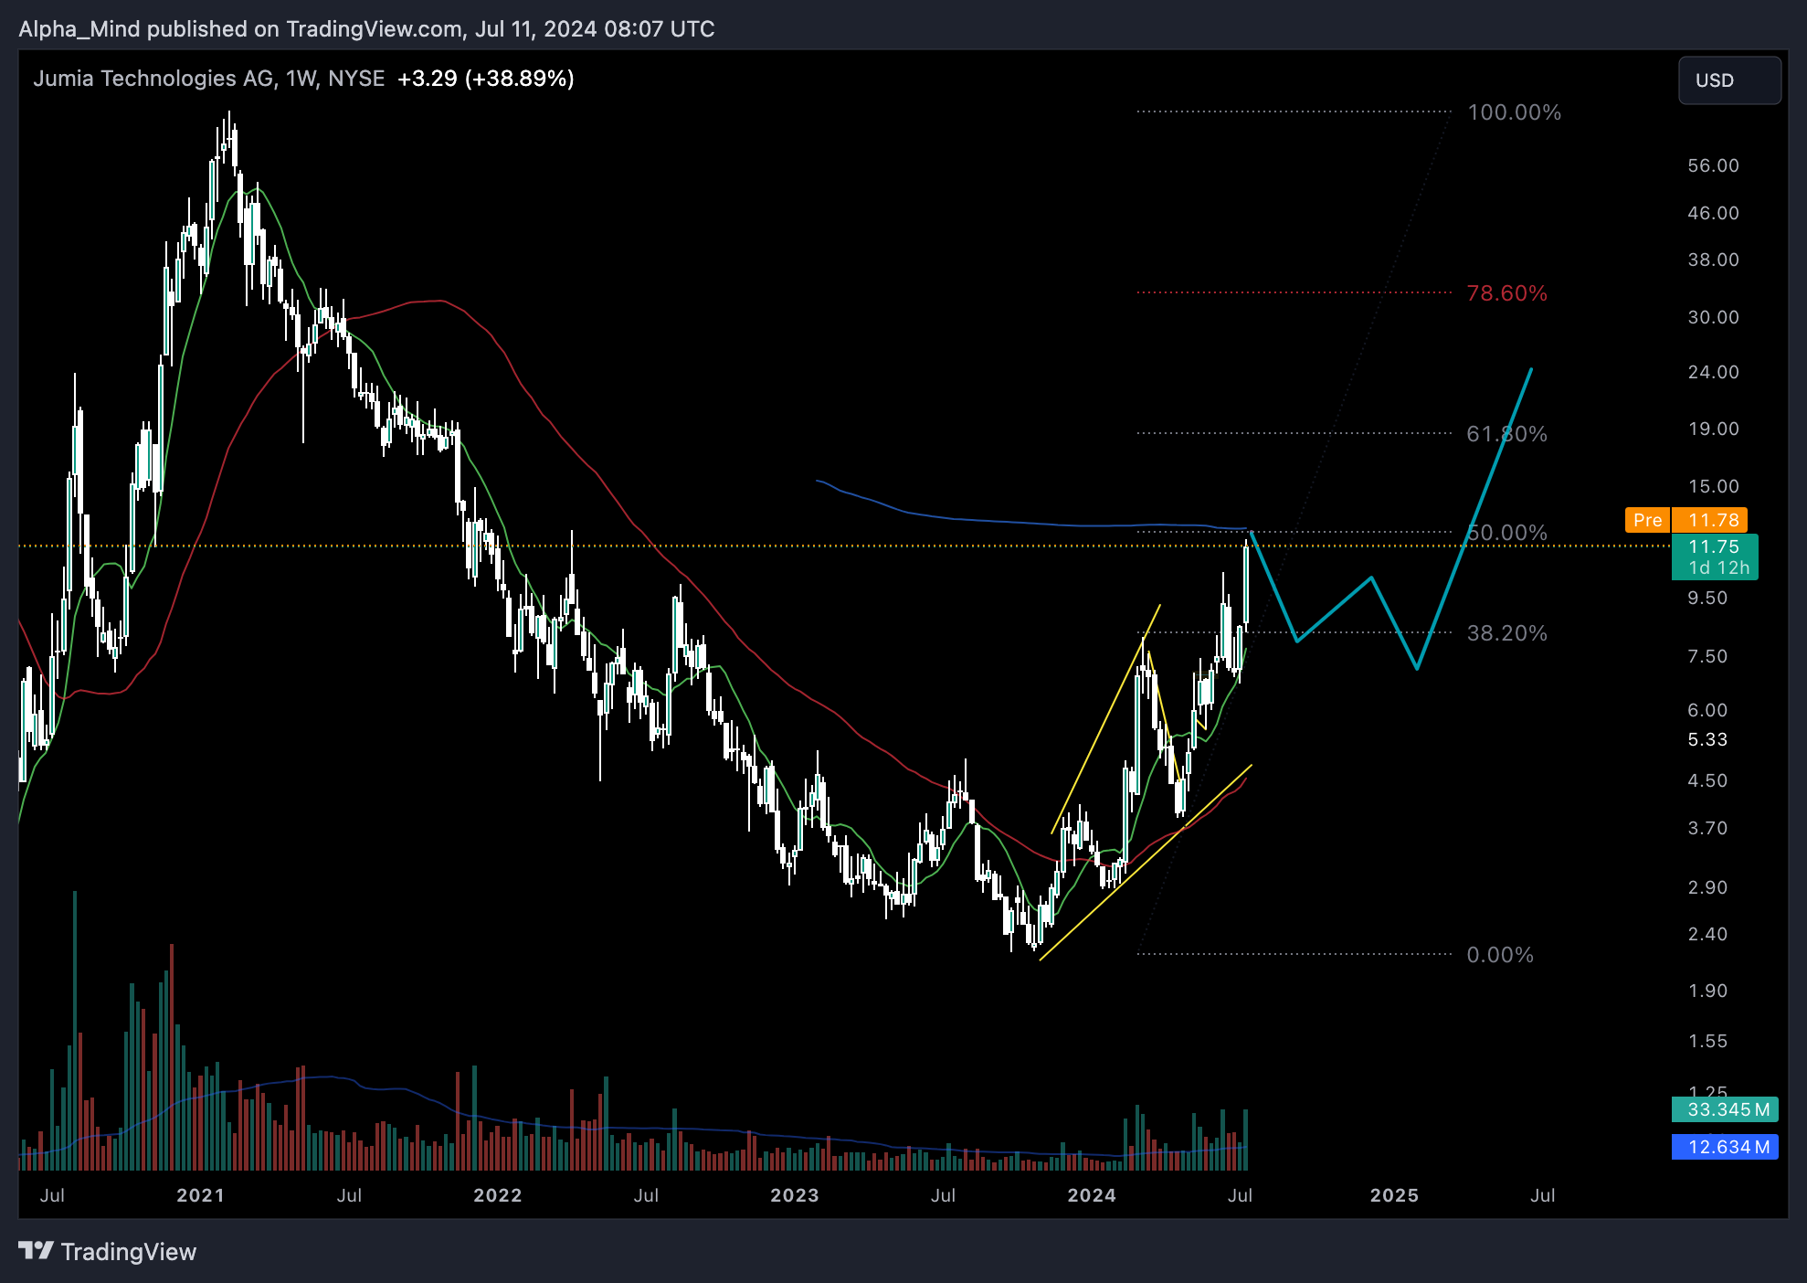
Task: Click the 3.70 price axis value
Action: 1707,828
